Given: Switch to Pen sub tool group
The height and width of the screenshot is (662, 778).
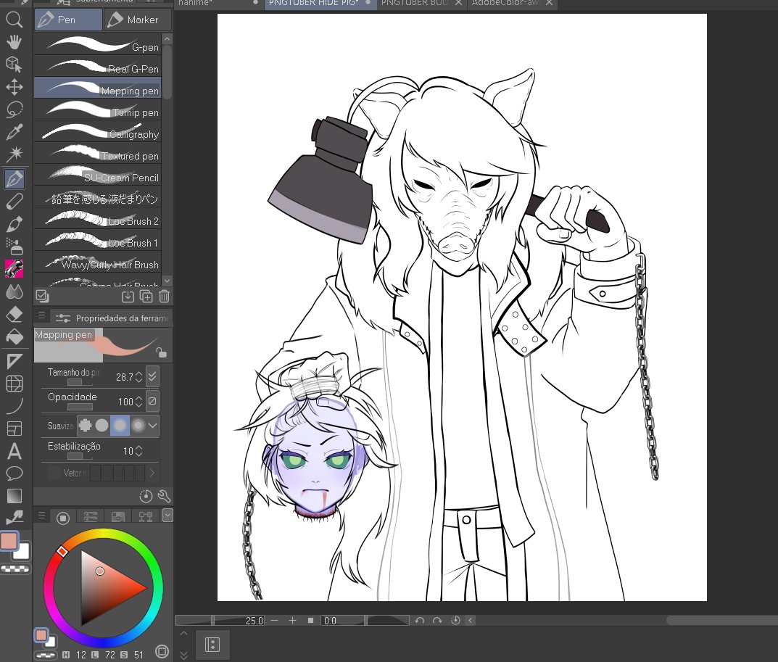Looking at the screenshot, I should point(68,20).
